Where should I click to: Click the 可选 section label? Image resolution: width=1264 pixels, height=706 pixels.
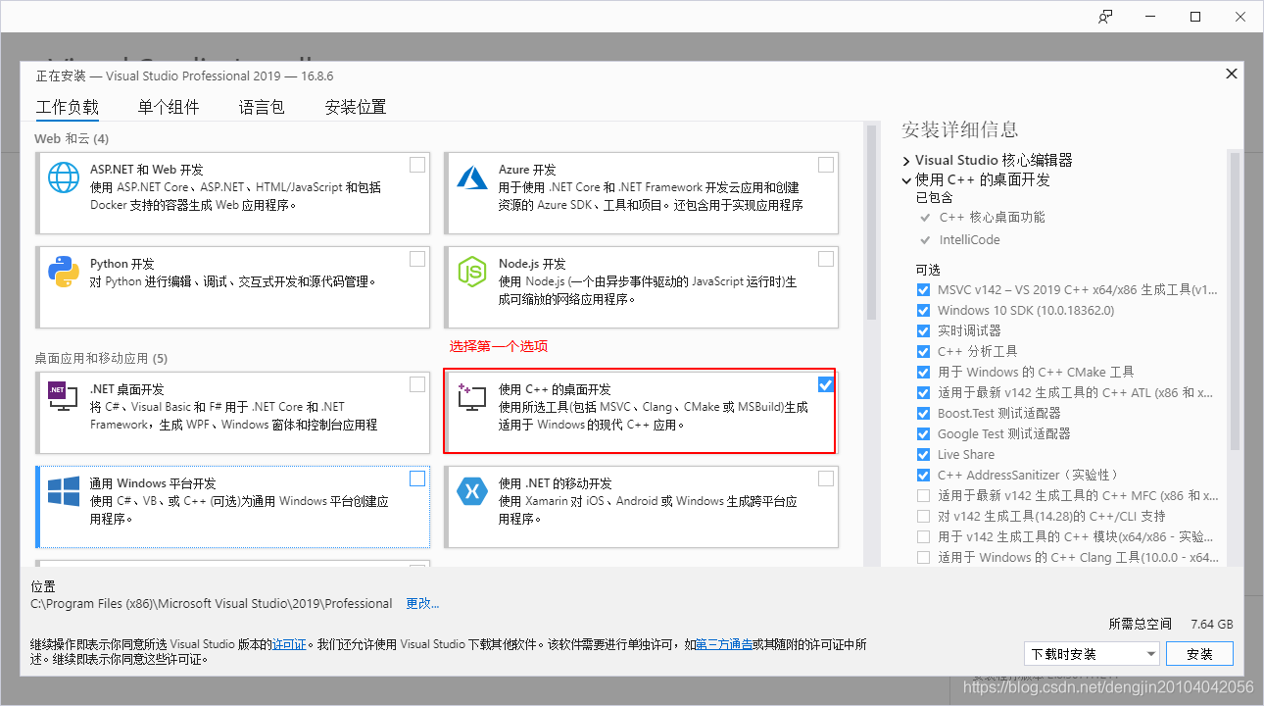coord(927,269)
